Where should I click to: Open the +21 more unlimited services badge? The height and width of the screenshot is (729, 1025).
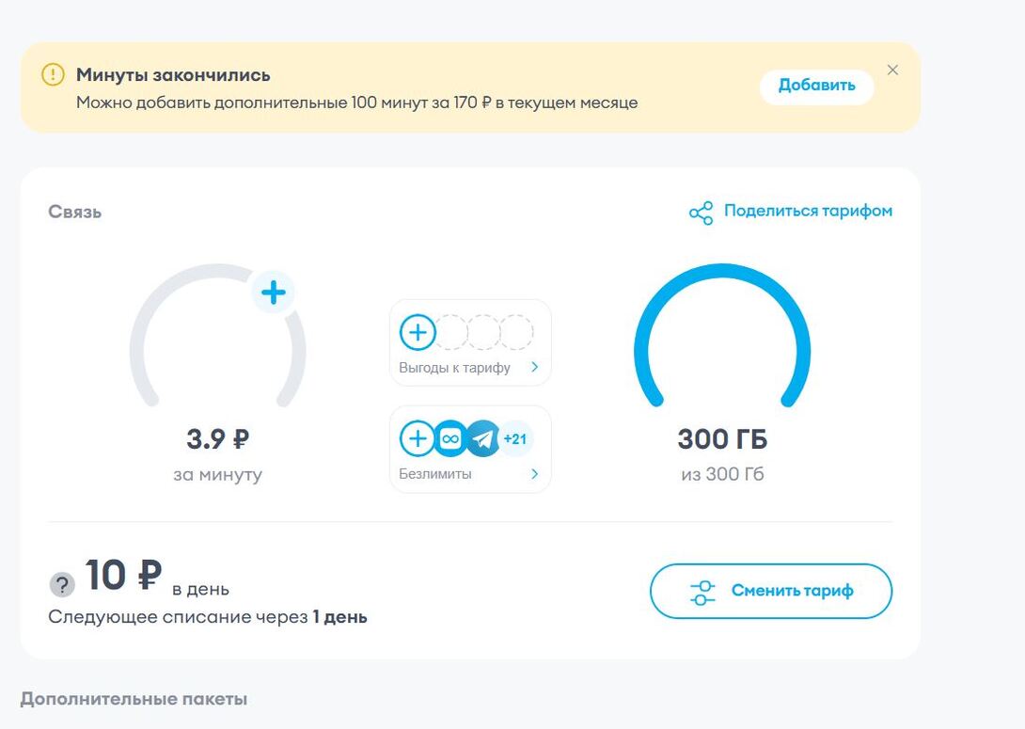[x=514, y=438]
